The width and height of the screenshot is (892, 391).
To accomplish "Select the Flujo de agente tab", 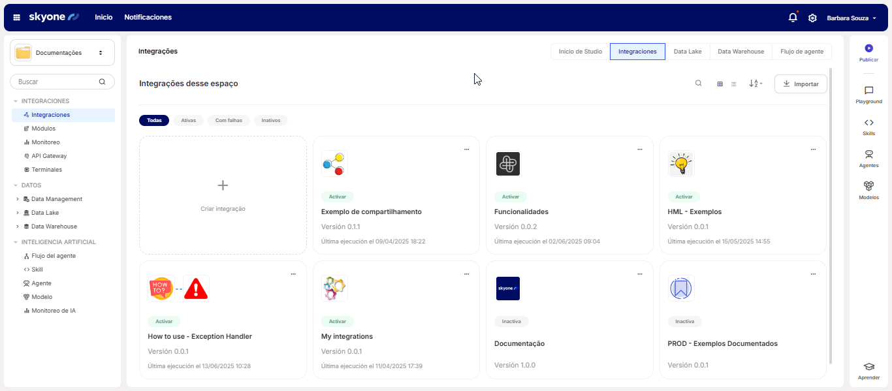I will 802,52.
